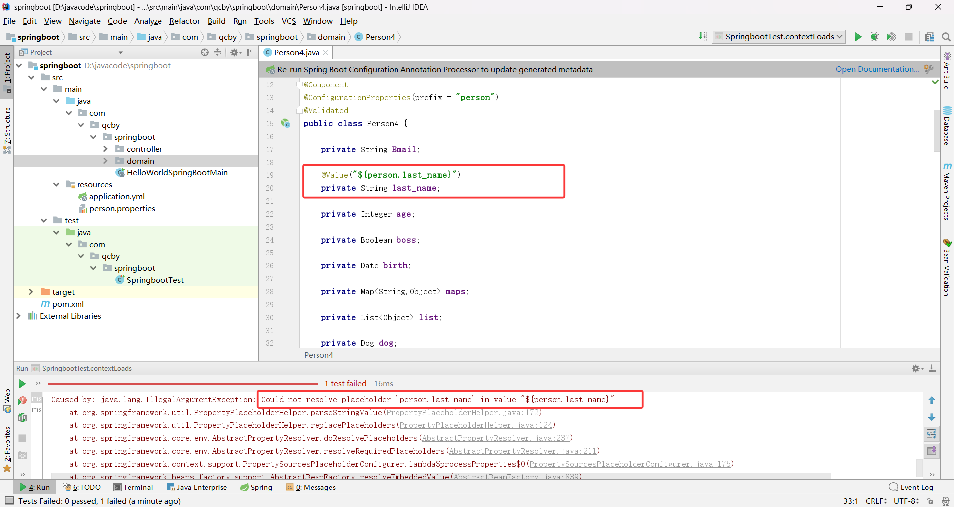Open Project panel gear settings dropdown
This screenshot has height=507, width=954.
coord(236,52)
